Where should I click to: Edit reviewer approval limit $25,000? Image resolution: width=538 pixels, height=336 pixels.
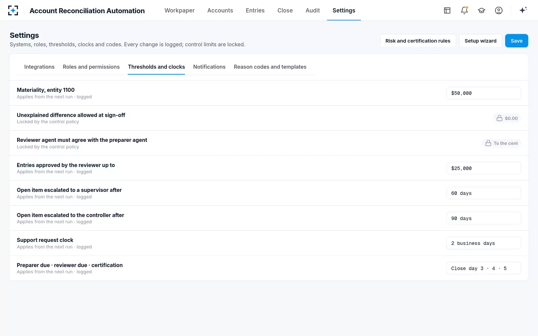click(x=483, y=168)
